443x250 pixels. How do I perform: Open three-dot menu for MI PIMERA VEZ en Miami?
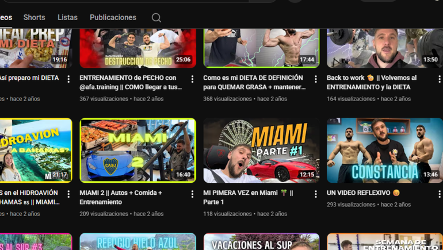tap(315, 194)
